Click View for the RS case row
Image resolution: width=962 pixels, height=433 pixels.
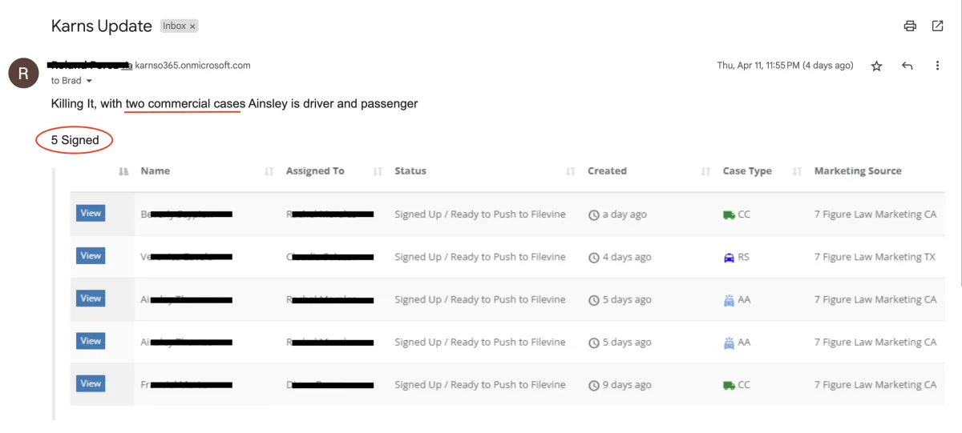[91, 256]
